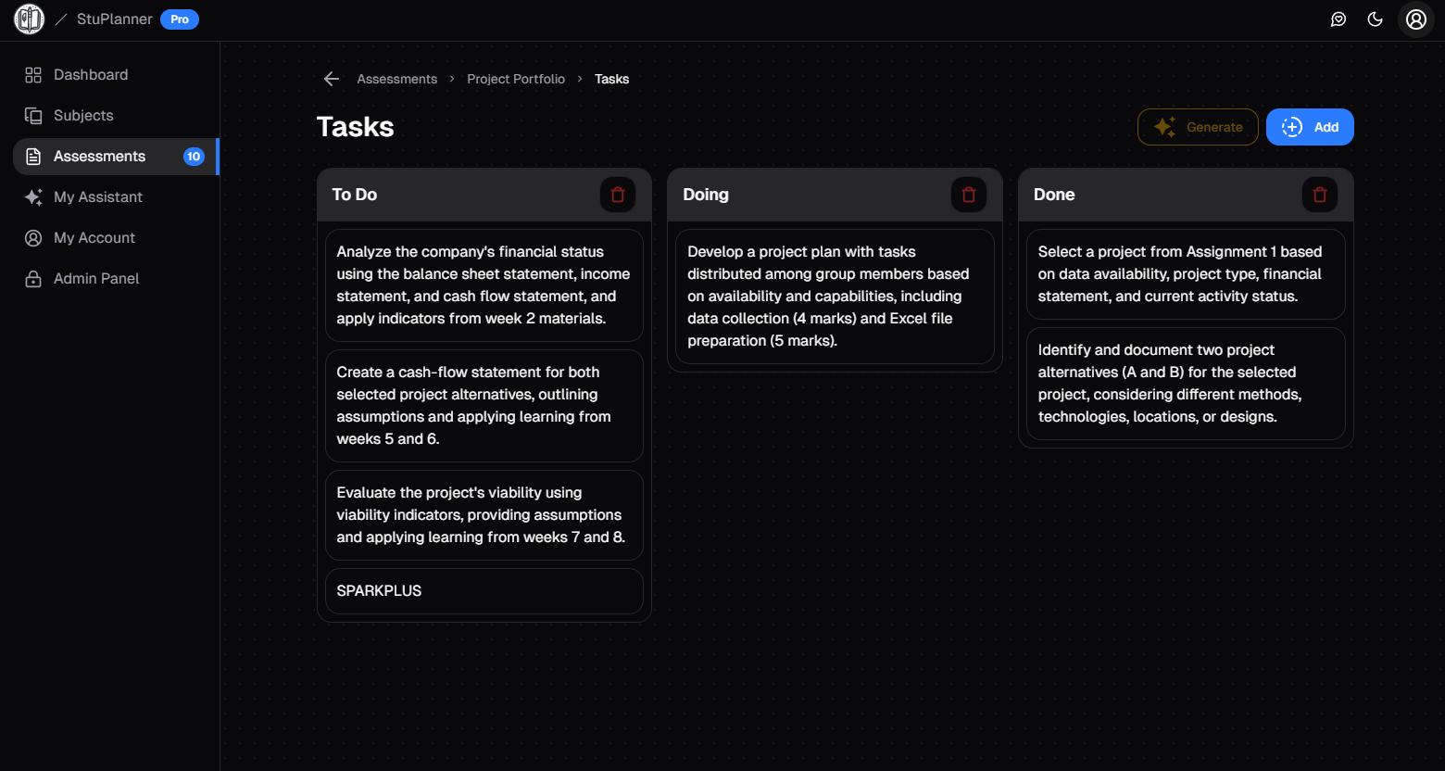Open the Identify two project alternatives task

(1186, 384)
